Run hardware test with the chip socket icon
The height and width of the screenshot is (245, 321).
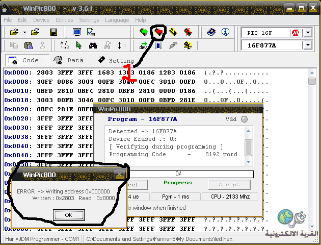[158, 45]
